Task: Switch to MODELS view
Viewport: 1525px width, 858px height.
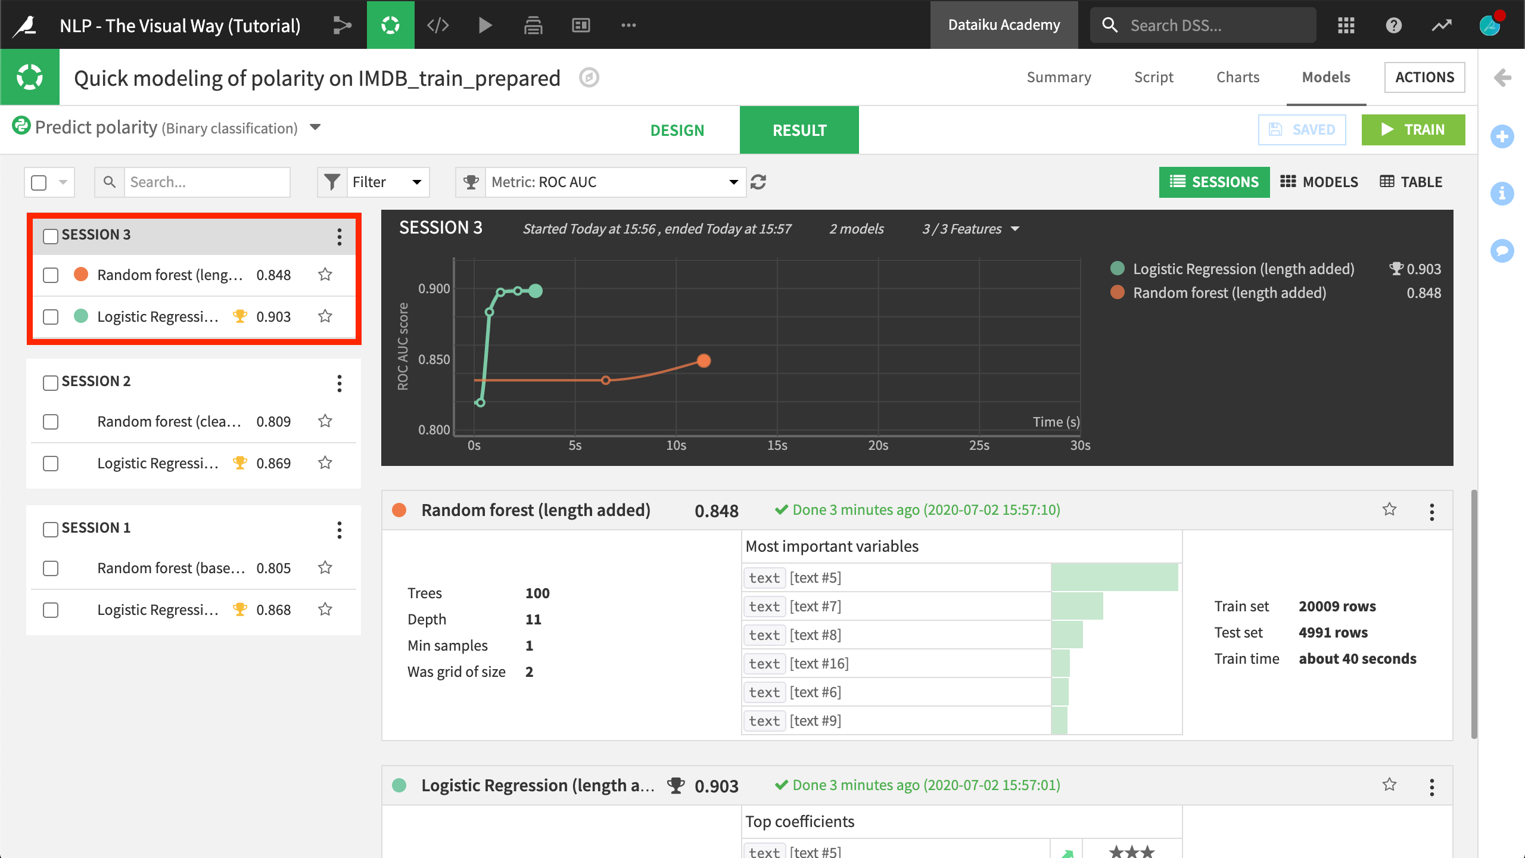Action: [x=1319, y=182]
